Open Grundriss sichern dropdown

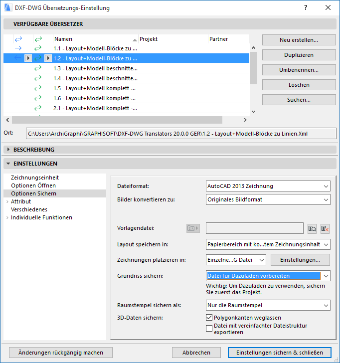point(268,276)
